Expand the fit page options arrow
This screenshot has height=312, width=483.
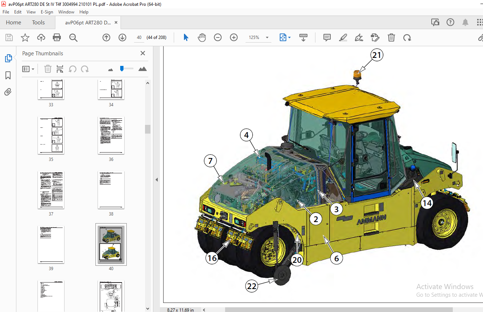[290, 37]
